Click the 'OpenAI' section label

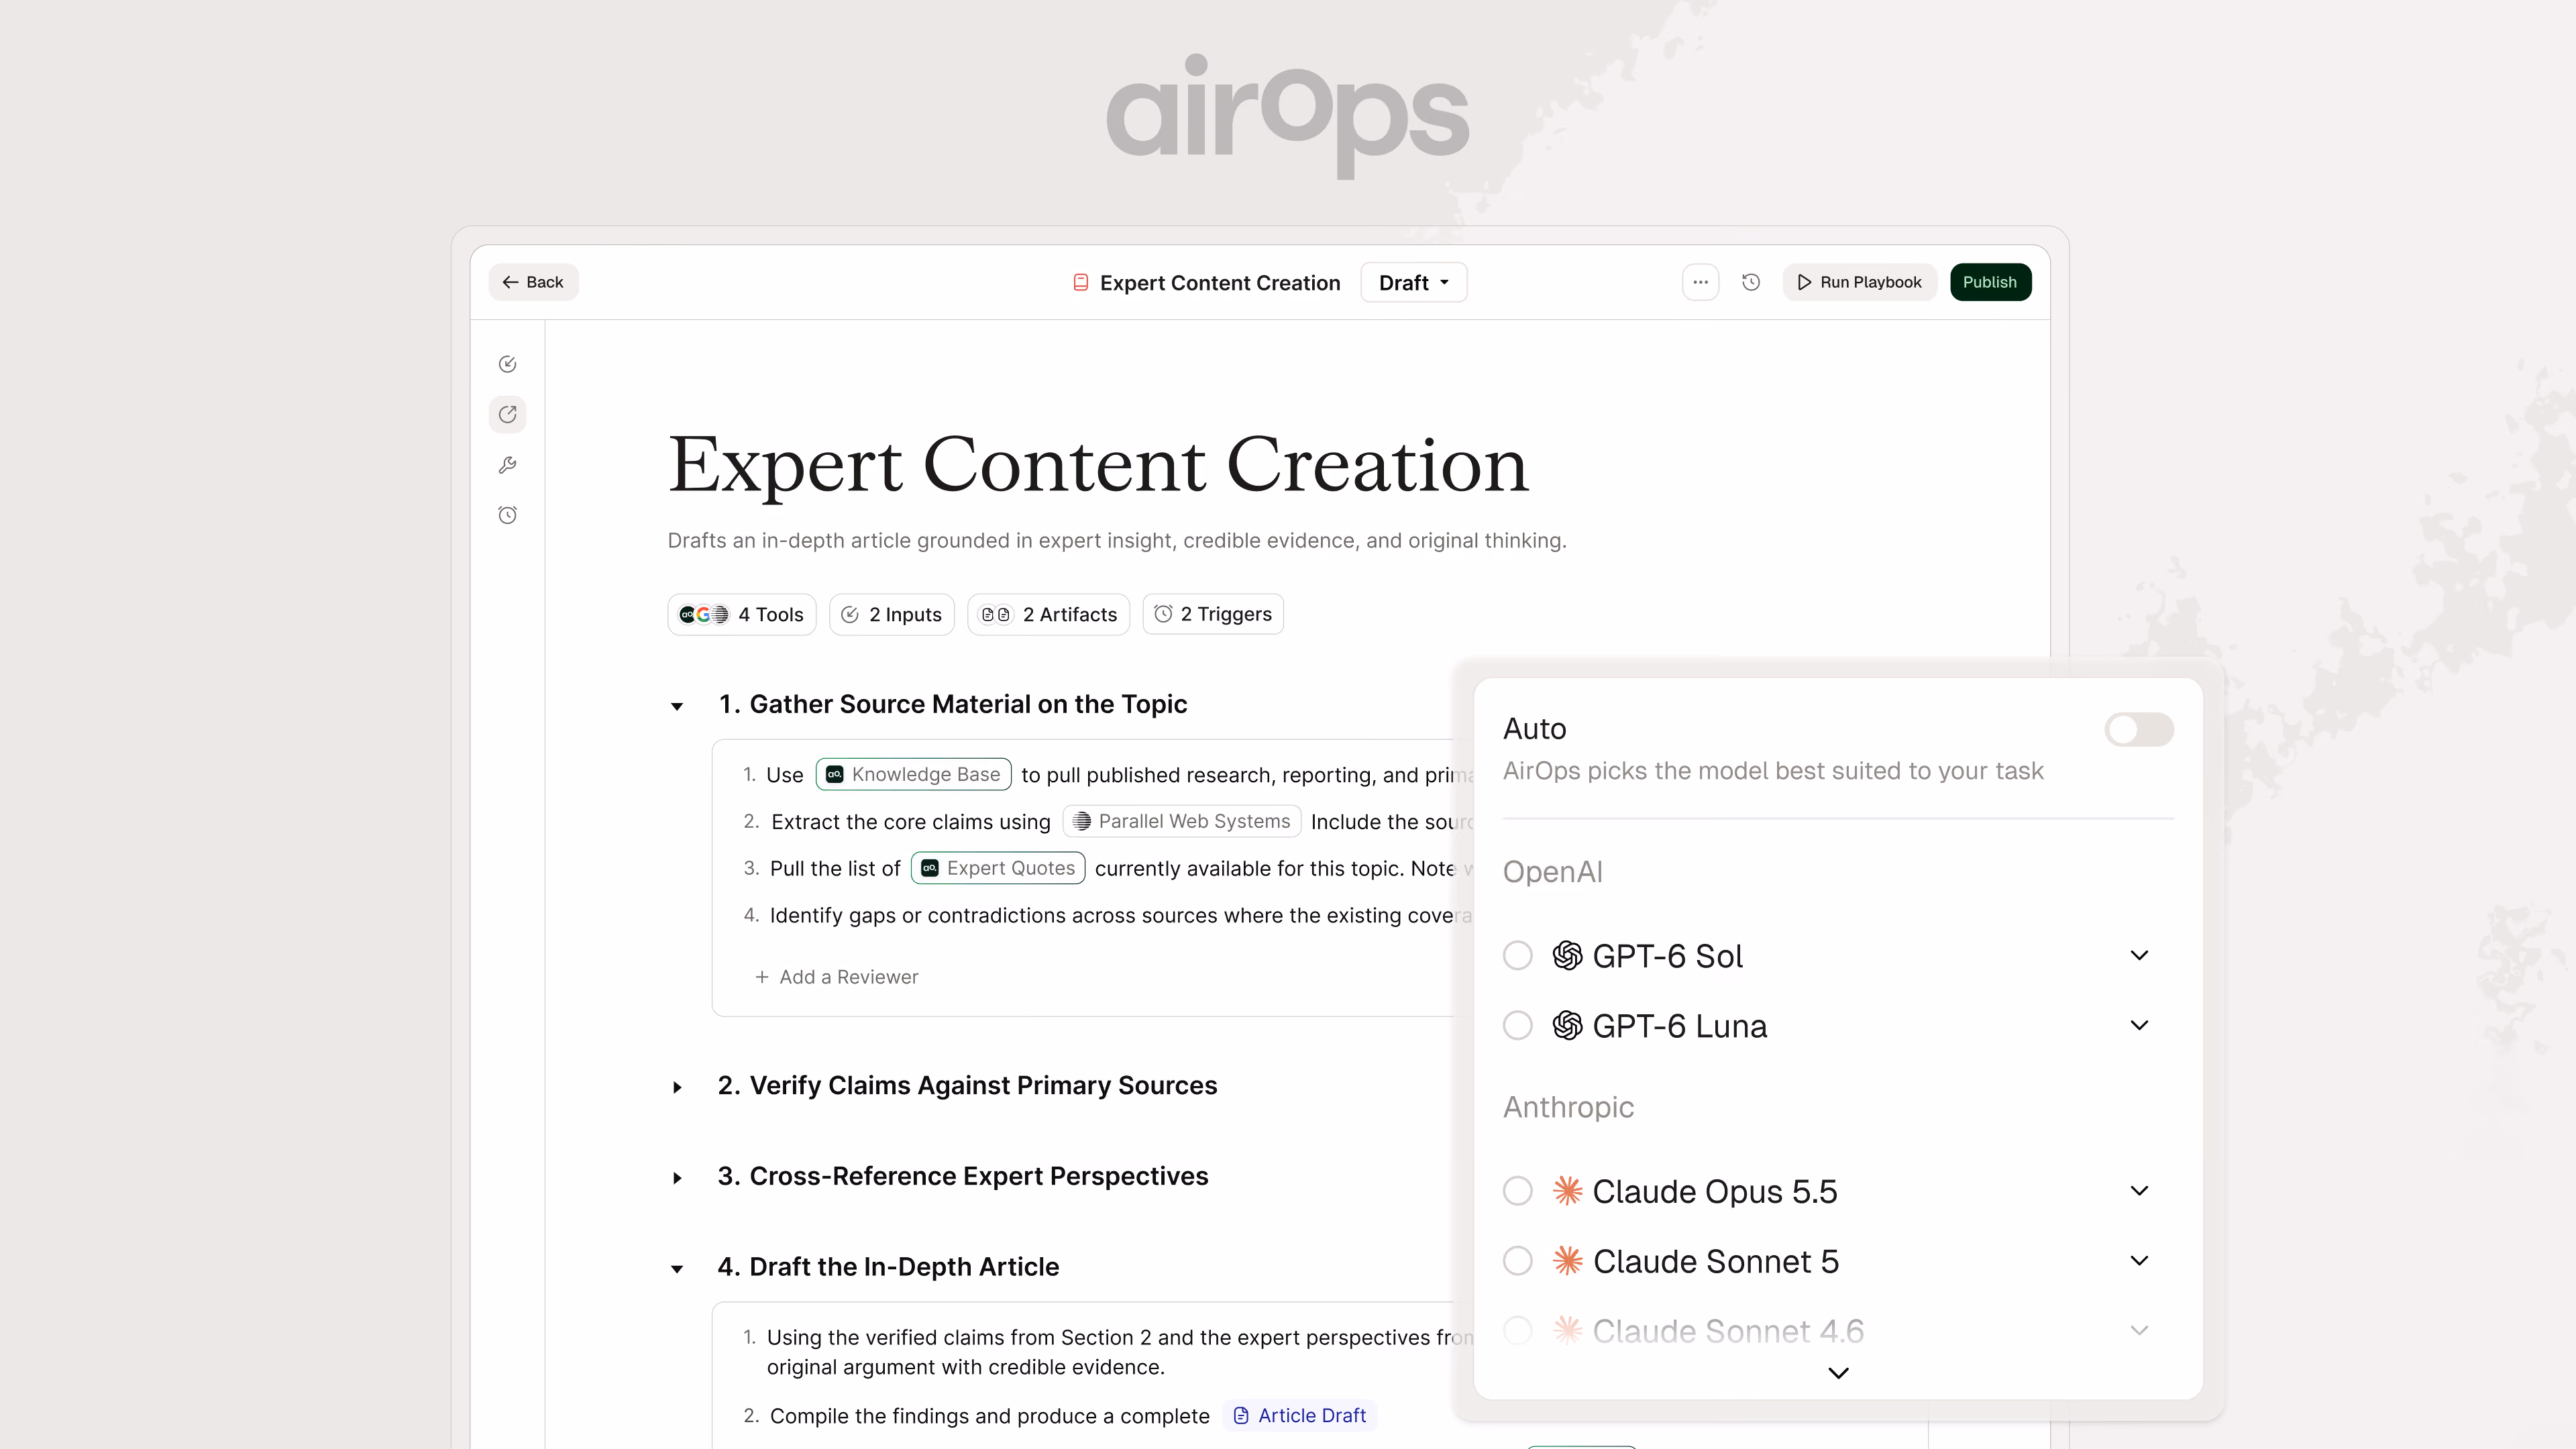1553,872
